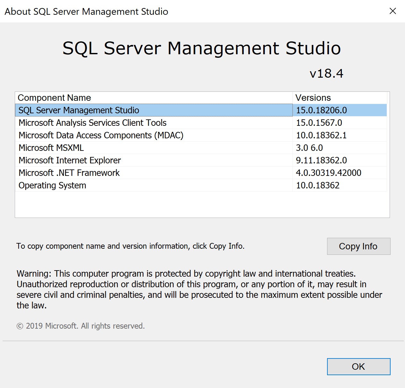Image resolution: width=405 pixels, height=388 pixels.
Task: Click version 4.0.30319.42000 in the table
Action: 329,173
